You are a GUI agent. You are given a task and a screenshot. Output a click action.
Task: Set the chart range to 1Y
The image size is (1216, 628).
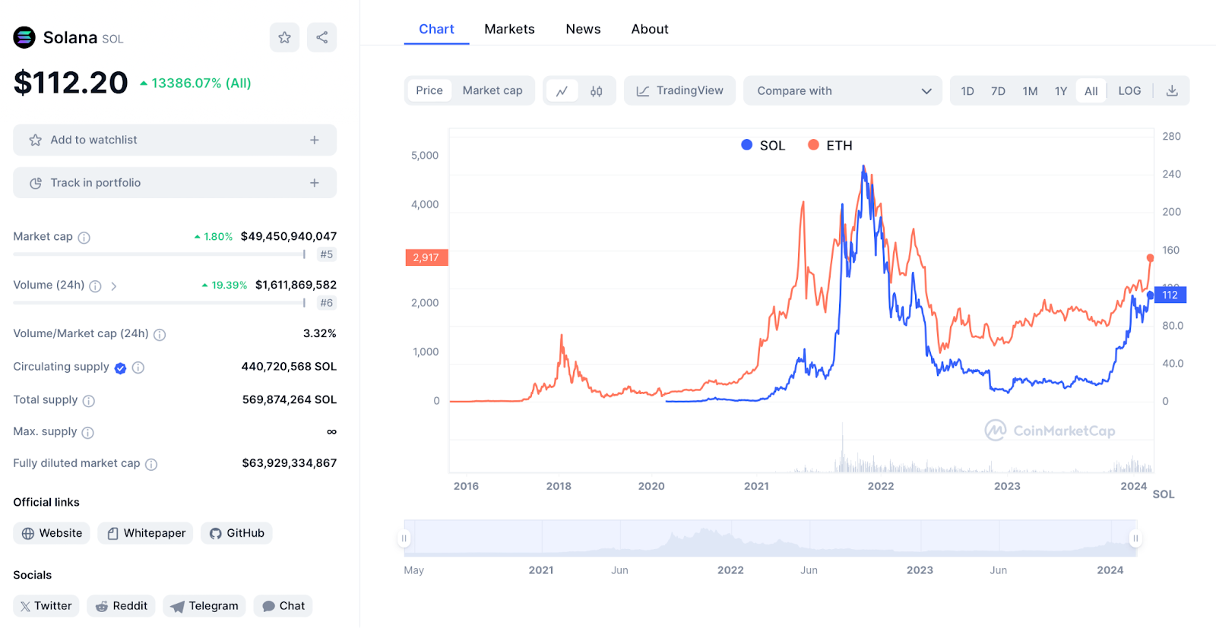[x=1061, y=91]
